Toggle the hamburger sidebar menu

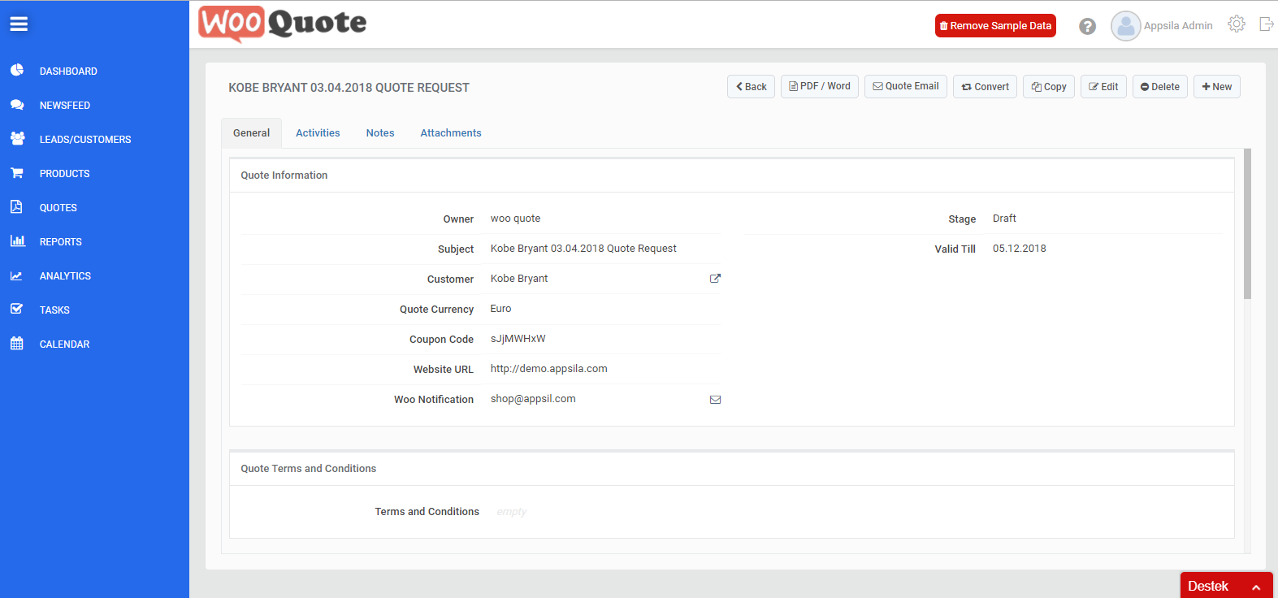(x=19, y=24)
